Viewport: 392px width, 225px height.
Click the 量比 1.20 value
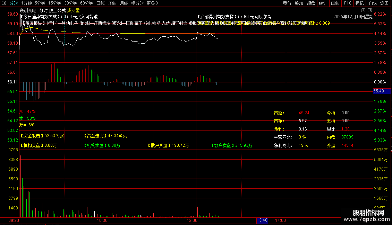click(x=346, y=129)
